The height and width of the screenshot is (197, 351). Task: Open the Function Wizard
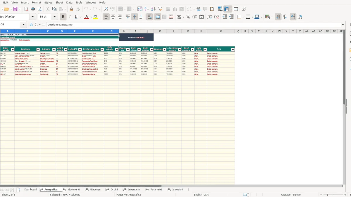click(x=31, y=25)
